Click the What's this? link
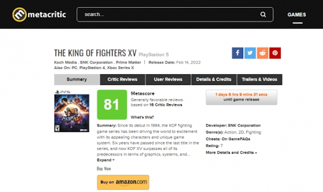323x192 pixels. click(x=143, y=117)
